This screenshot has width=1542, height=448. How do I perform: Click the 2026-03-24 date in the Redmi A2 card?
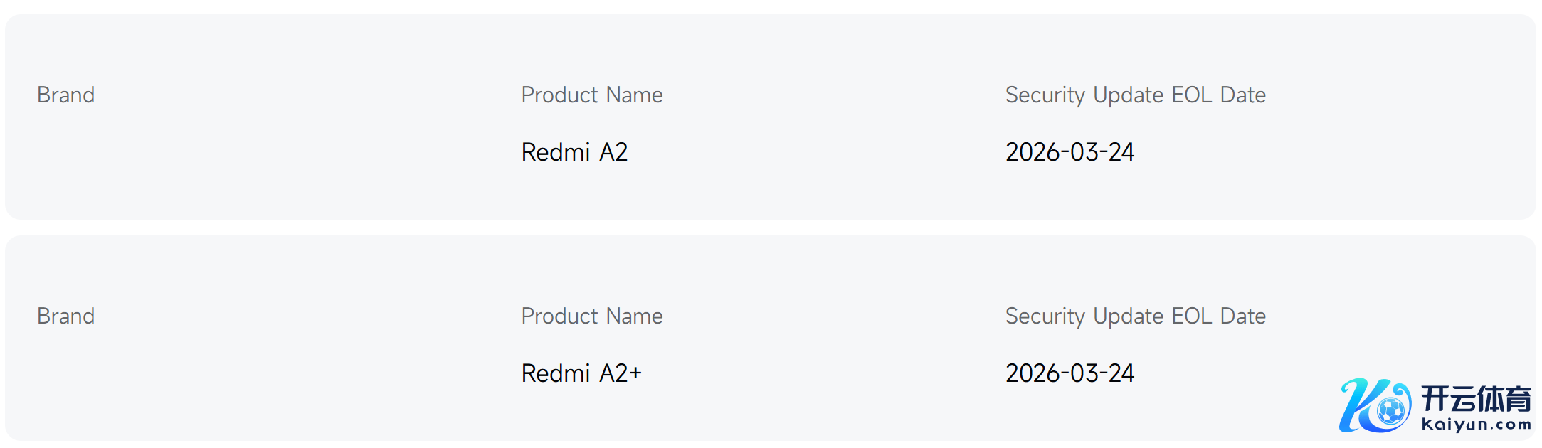point(1070,152)
